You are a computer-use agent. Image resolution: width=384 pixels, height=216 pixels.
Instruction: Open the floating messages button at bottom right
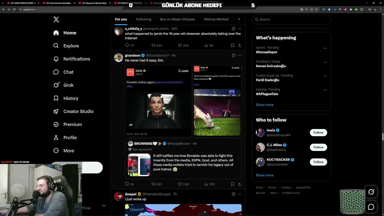click(371, 207)
